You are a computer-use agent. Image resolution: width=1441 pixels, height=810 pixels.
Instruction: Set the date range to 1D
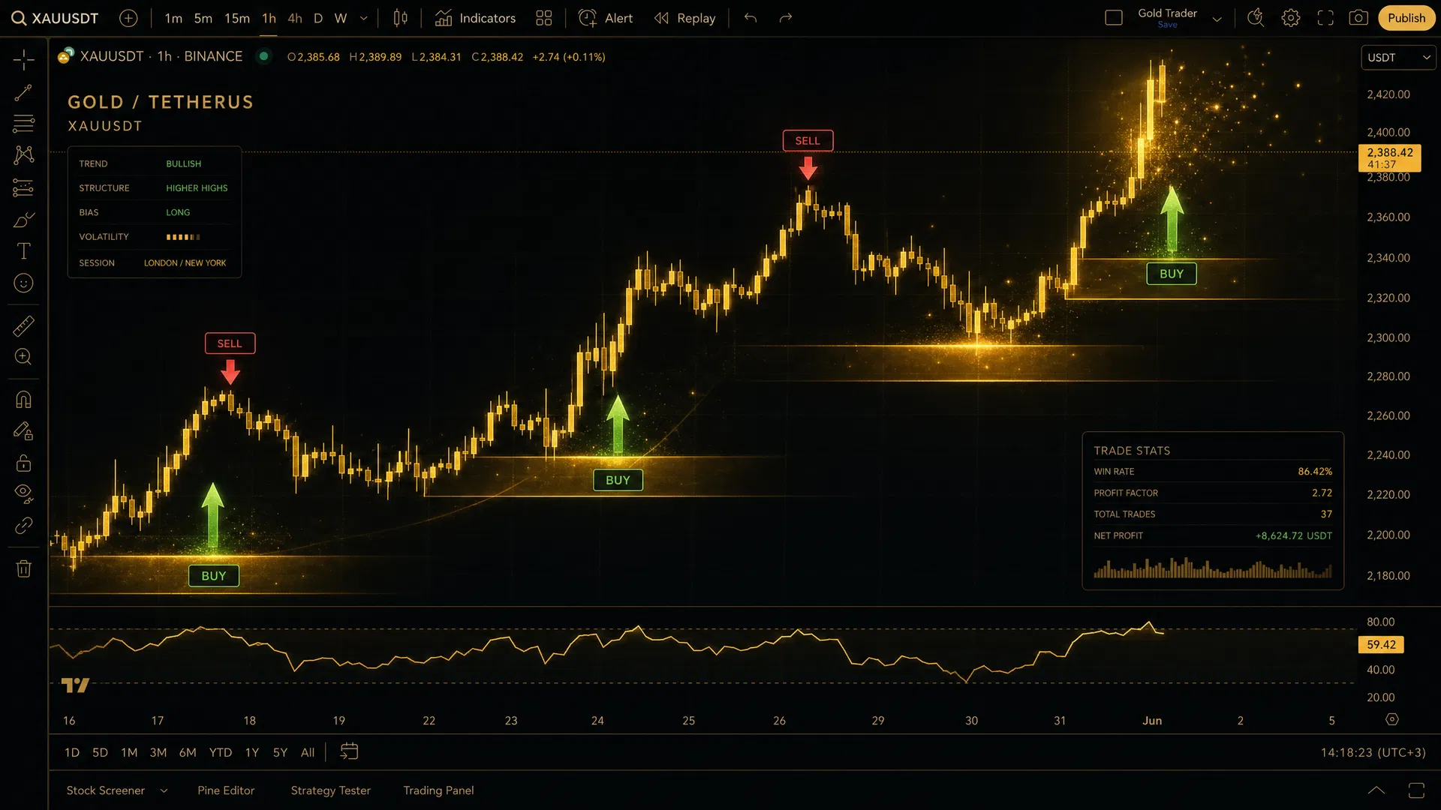(x=72, y=752)
